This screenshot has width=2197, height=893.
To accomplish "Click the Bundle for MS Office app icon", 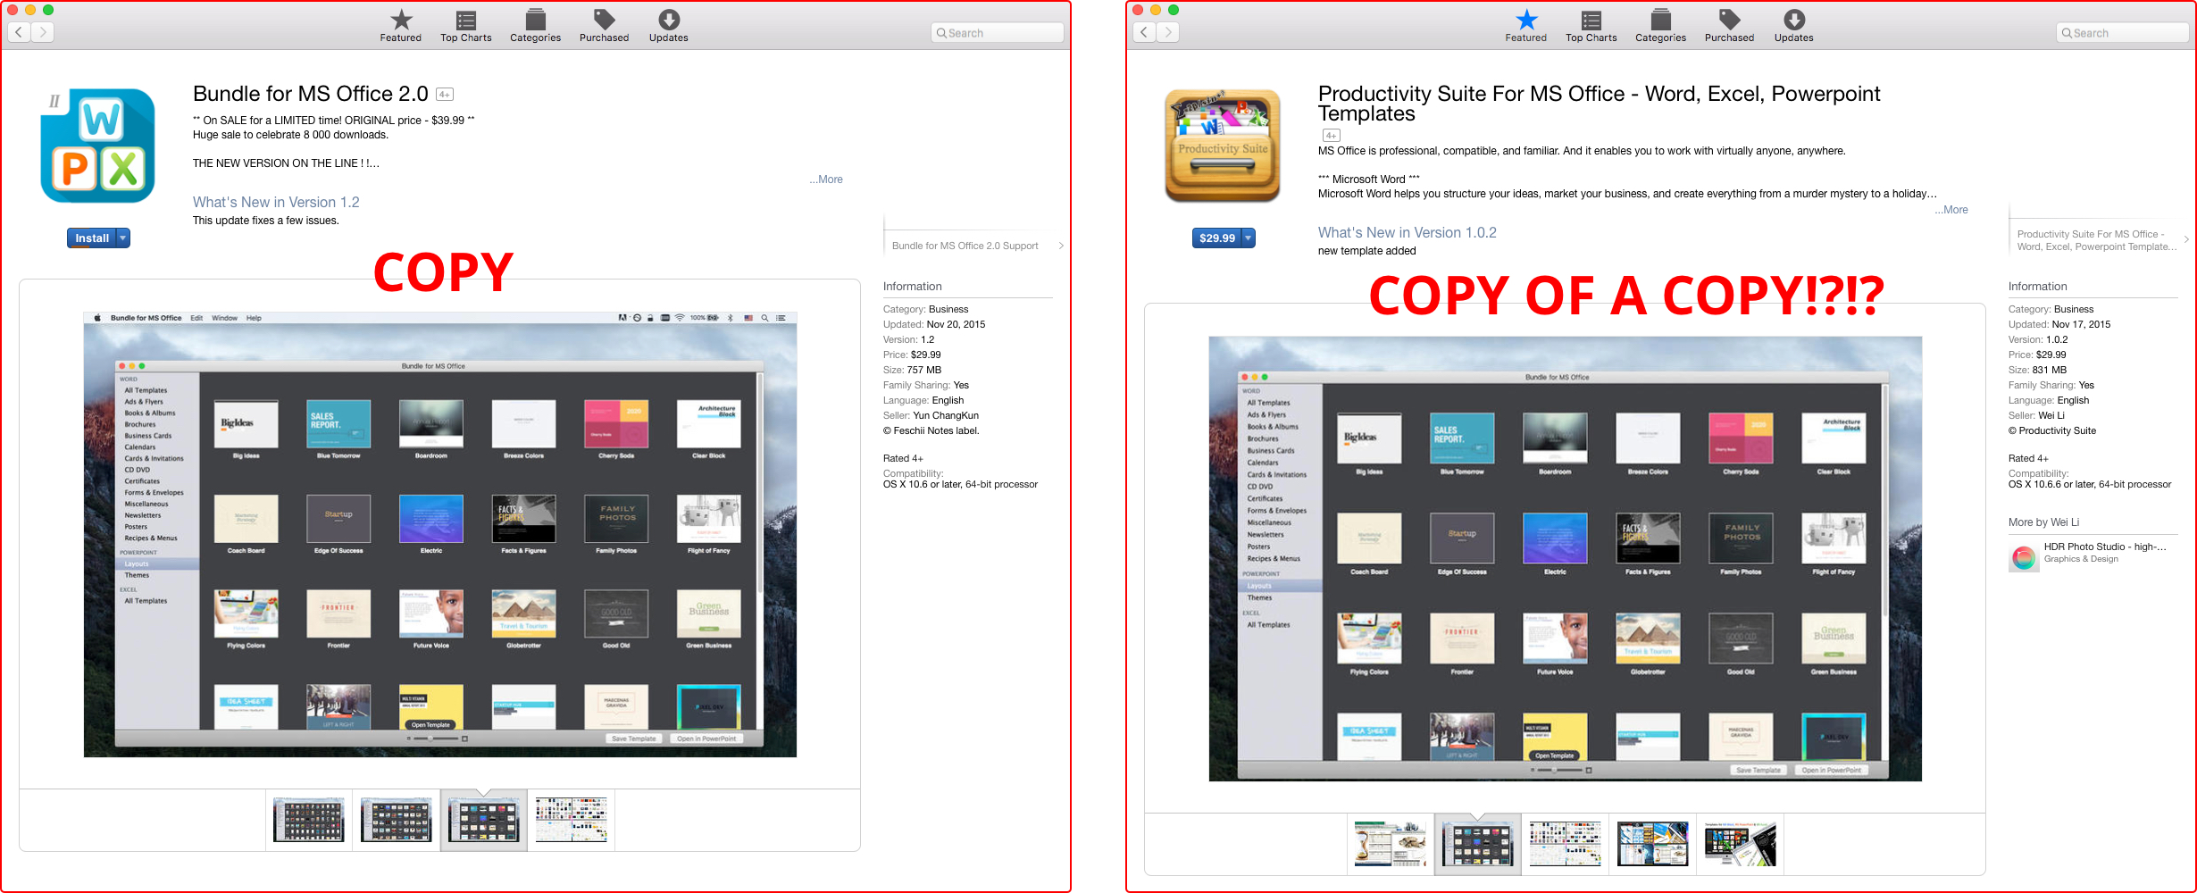I will pyautogui.click(x=97, y=146).
